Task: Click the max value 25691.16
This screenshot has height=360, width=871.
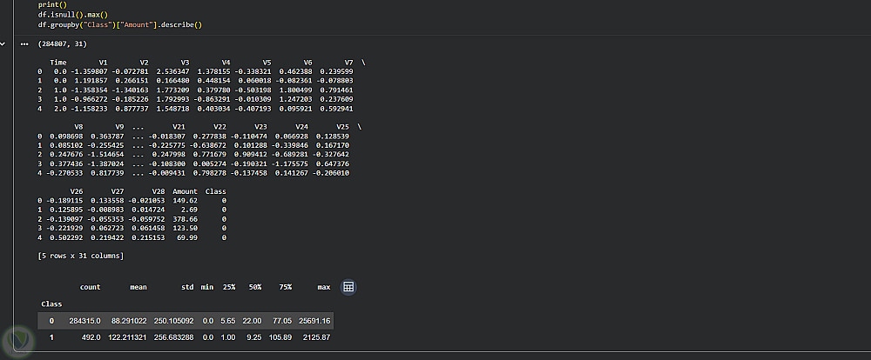Action: (314, 321)
